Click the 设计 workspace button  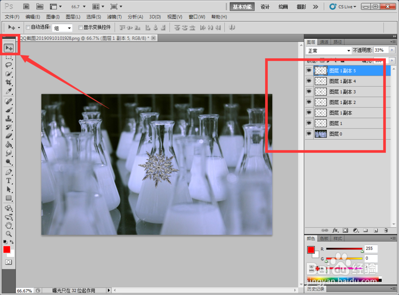[265, 6]
